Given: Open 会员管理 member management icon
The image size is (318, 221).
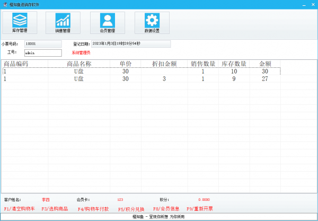Looking at the screenshot, I should pyautogui.click(x=107, y=23).
